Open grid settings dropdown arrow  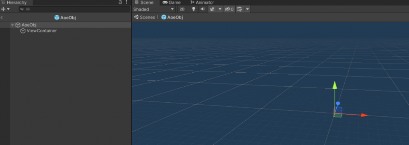point(248,9)
